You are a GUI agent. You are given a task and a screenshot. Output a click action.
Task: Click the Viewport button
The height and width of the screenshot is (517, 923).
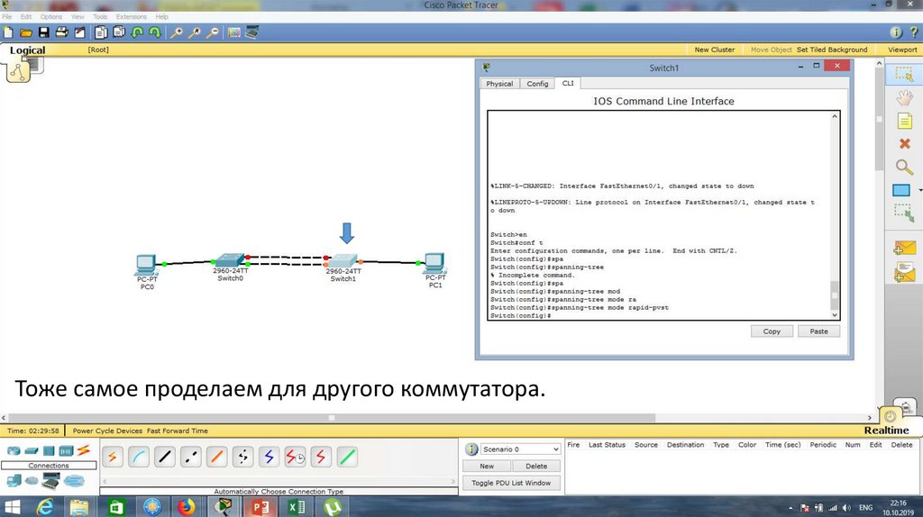pyautogui.click(x=902, y=50)
